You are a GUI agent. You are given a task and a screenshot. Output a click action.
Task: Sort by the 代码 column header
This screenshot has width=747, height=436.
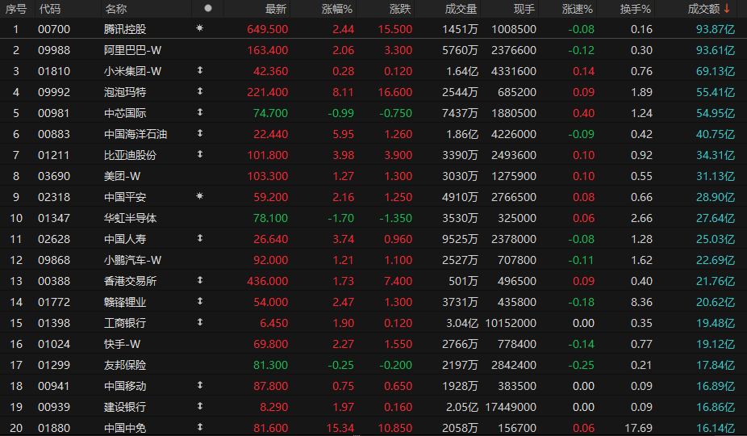50,9
